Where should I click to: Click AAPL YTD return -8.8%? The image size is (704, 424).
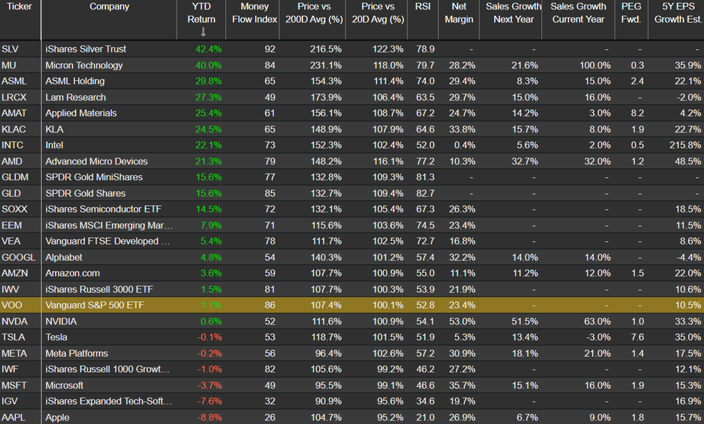(210, 418)
